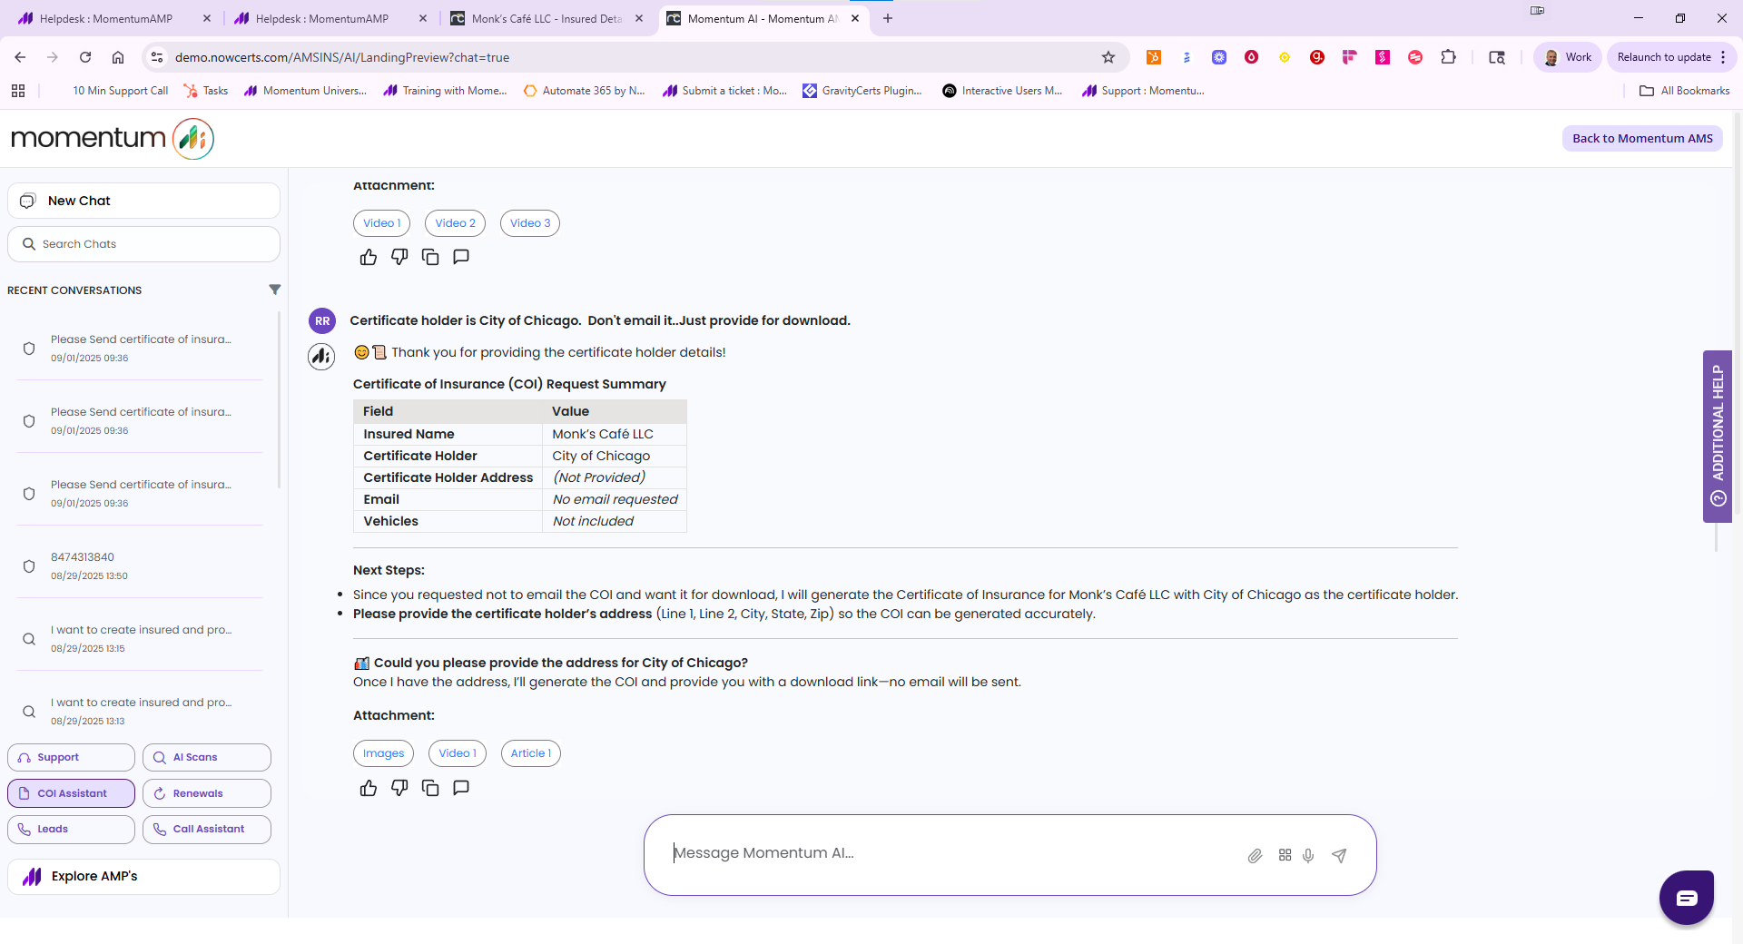
Task: Open the Renewals assistant
Action: (x=207, y=793)
